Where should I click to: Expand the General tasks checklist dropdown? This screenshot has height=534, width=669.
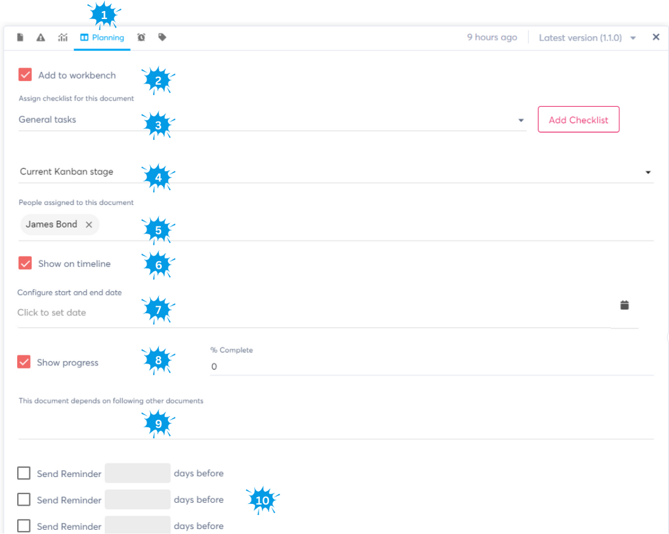521,120
